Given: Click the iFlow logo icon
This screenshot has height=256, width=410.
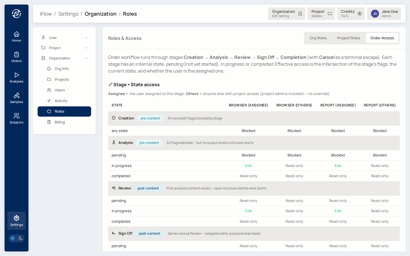Looking at the screenshot, I should tap(17, 14).
